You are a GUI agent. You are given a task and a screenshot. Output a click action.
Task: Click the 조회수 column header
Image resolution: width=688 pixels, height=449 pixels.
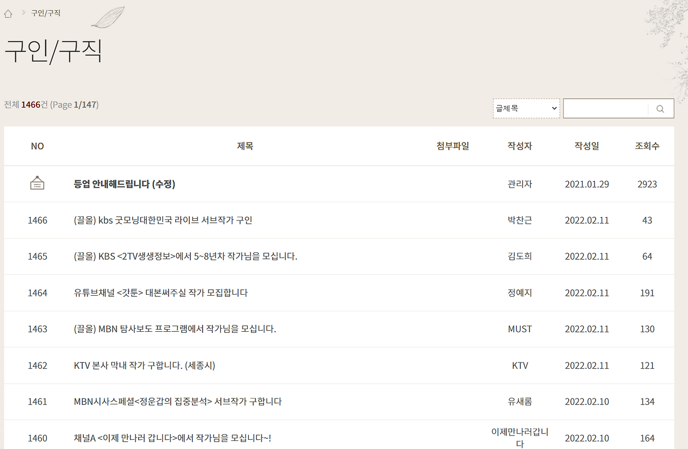coord(647,146)
